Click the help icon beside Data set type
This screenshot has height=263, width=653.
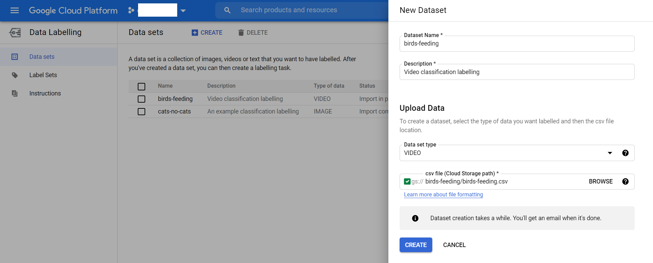point(625,153)
